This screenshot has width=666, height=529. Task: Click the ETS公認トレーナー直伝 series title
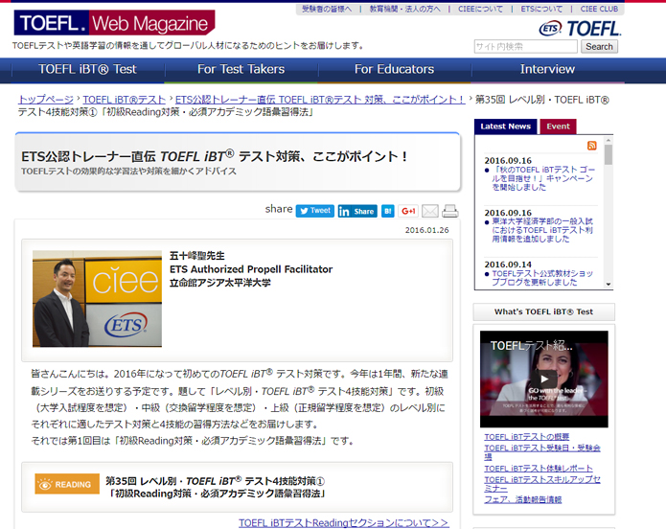click(215, 156)
